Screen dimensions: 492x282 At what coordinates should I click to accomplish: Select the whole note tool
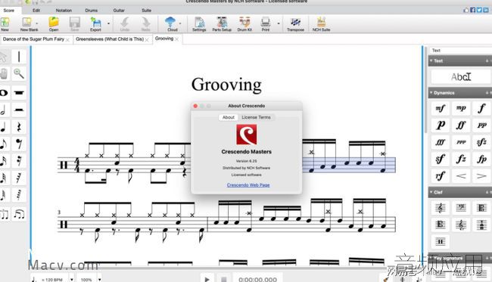4,93
